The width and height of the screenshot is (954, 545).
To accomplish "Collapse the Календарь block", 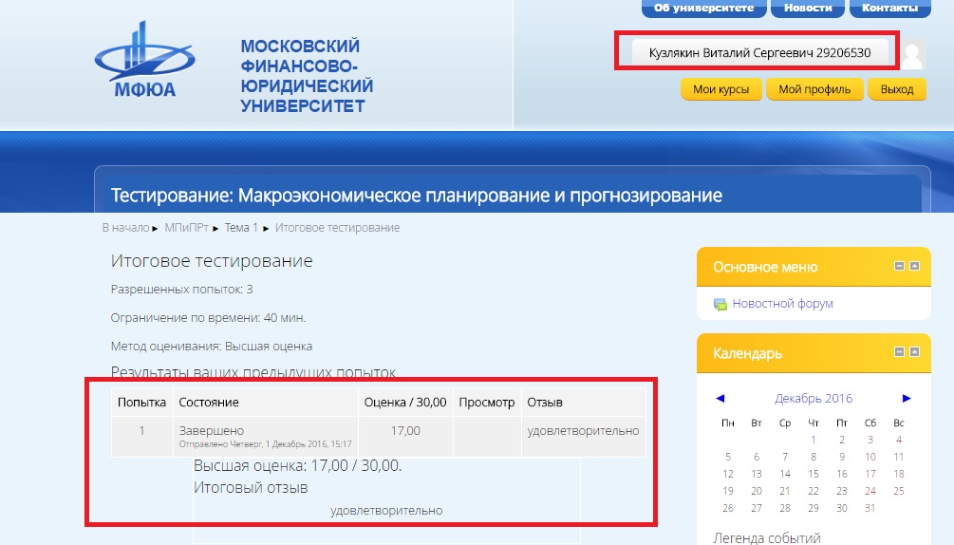I will click(x=900, y=352).
